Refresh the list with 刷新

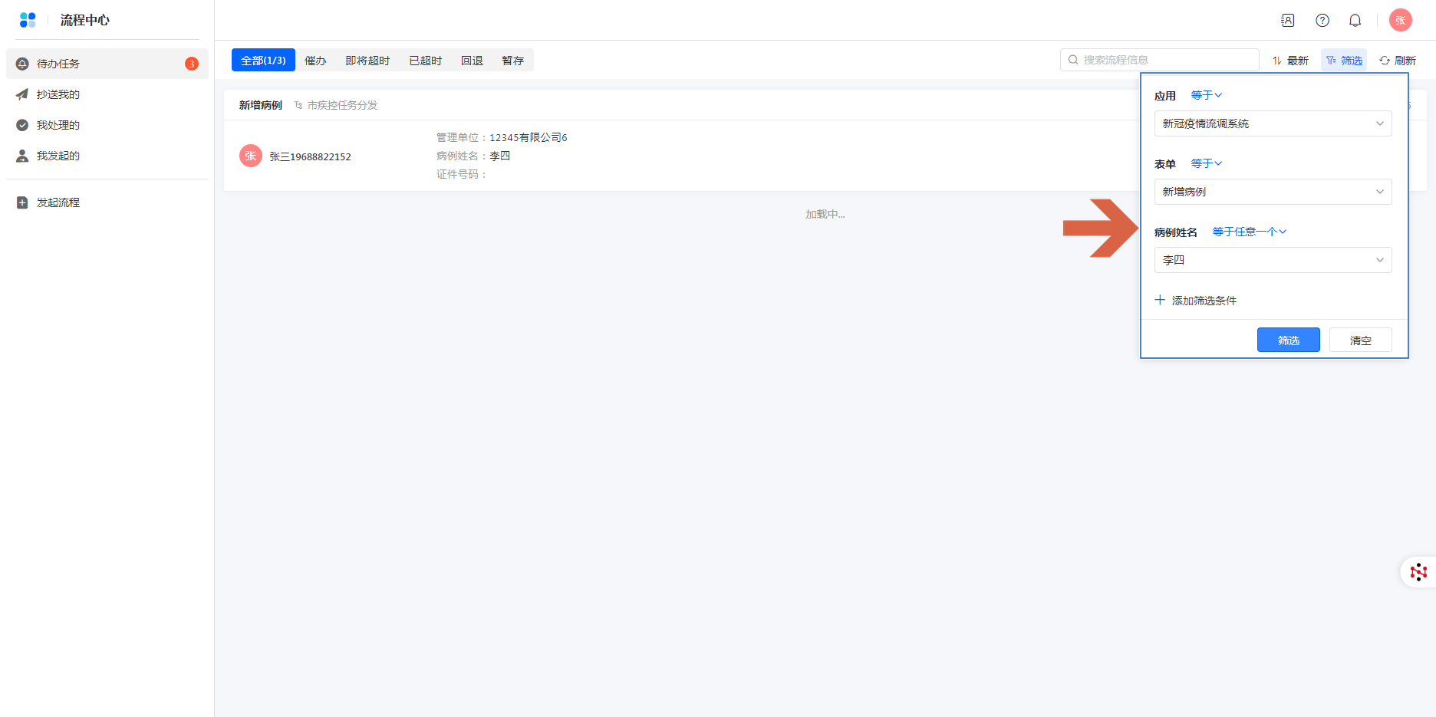[1398, 61]
